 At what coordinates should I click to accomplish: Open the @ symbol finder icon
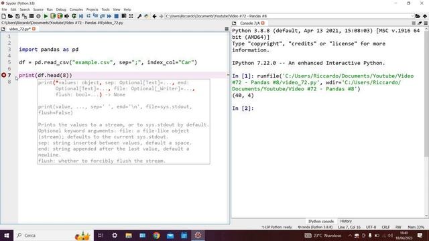pos(38,16)
